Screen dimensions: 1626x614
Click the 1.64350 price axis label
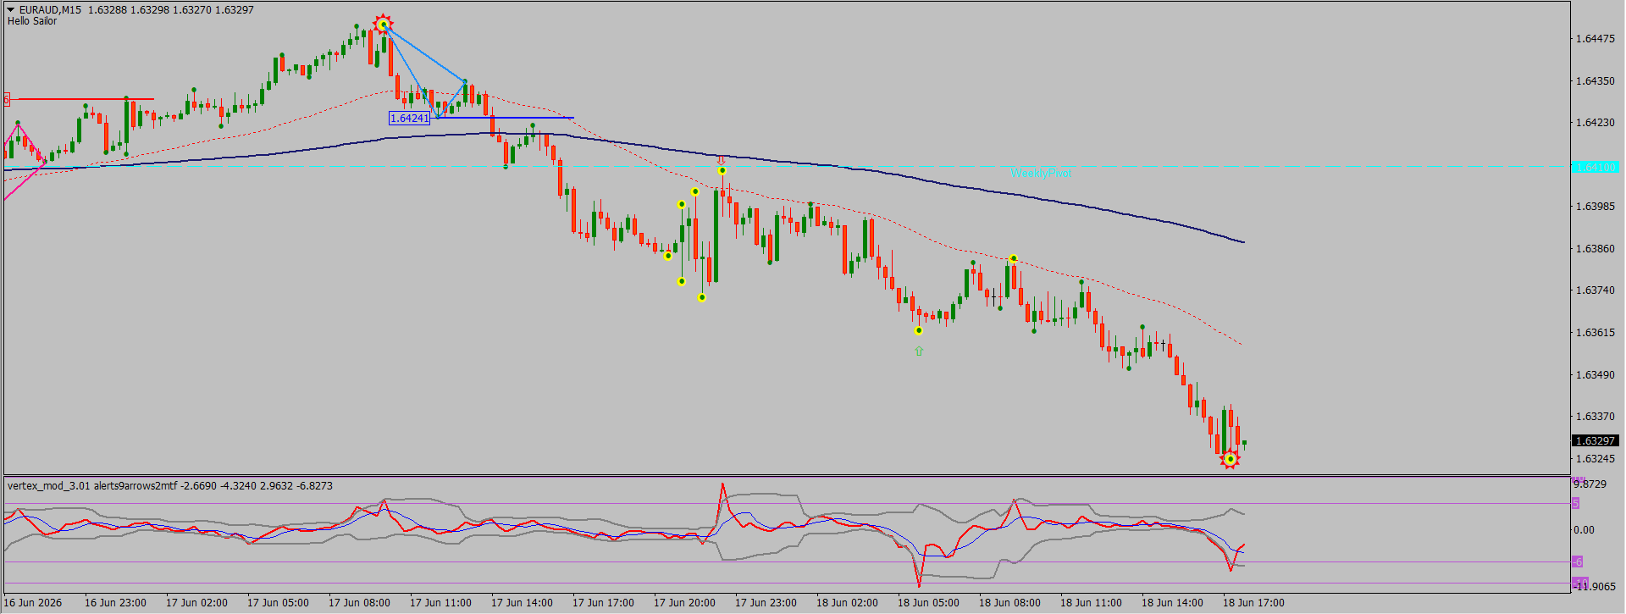pos(1595,81)
